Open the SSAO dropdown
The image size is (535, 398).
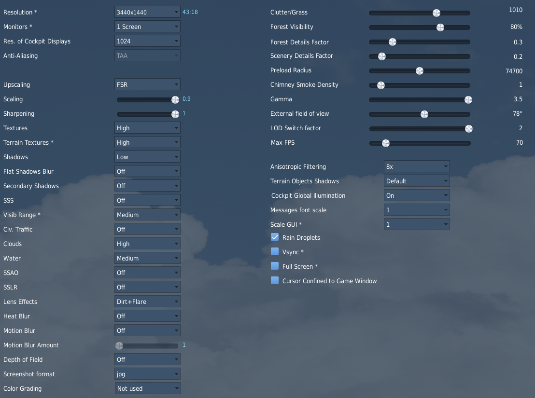[147, 273]
